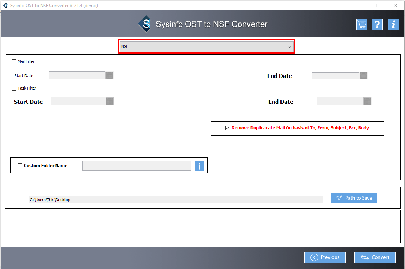Uncheck Remove Duplicate Mail checkbox
Screen dimensions: 405x269
click(228, 128)
